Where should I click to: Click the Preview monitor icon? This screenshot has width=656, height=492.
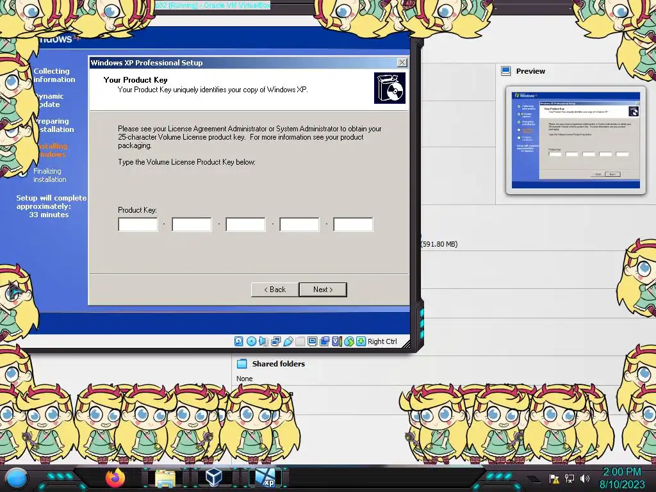pyautogui.click(x=506, y=70)
